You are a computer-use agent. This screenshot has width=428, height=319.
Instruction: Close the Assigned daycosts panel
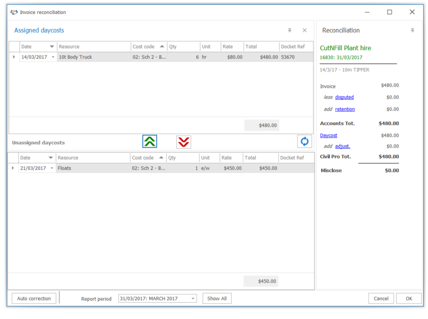(x=305, y=30)
